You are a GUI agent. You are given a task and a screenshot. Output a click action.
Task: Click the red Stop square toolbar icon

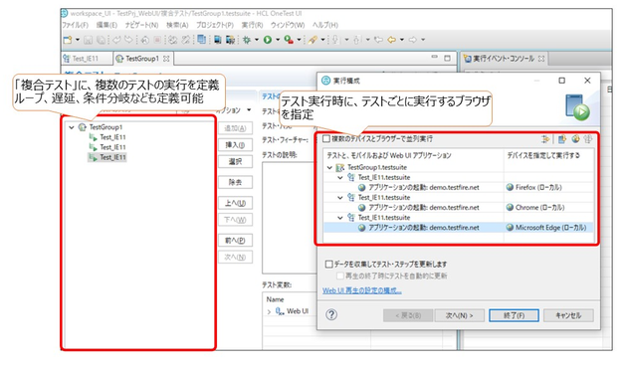click(157, 40)
